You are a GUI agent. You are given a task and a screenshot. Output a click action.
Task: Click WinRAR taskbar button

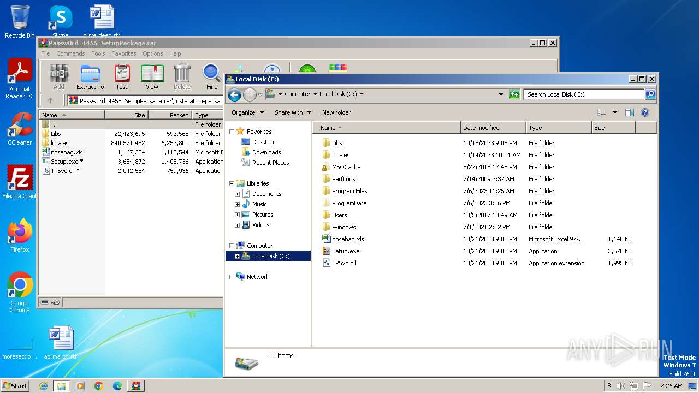coord(135,386)
